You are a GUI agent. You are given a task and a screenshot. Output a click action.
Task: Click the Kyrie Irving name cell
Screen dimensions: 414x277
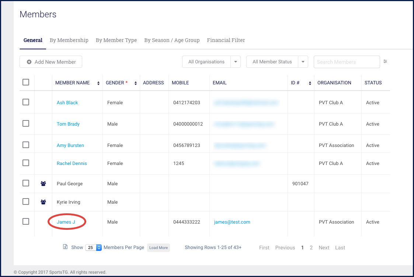68,202
